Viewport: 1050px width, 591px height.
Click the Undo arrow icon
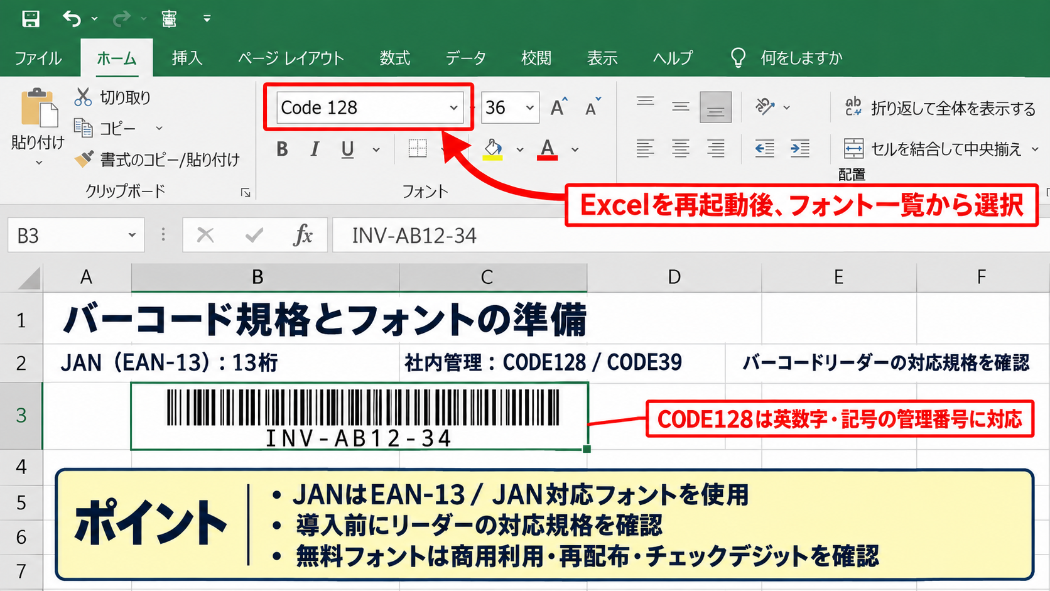coord(72,19)
